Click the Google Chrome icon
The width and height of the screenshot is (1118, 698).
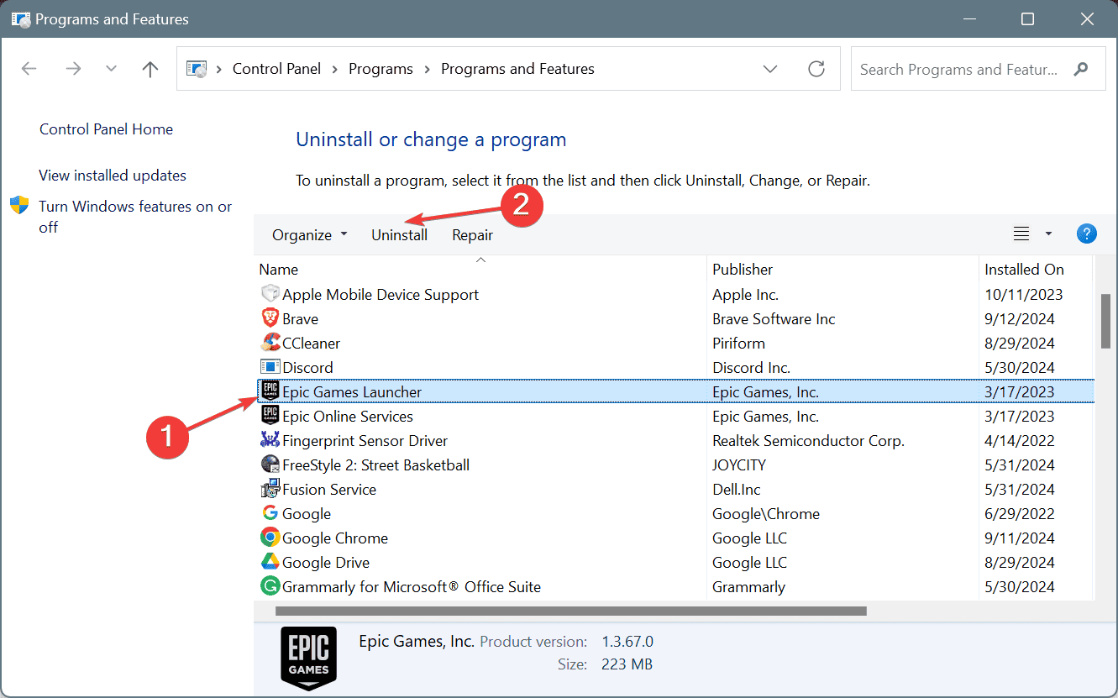(x=270, y=538)
